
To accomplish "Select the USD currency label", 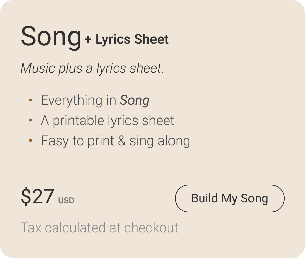I will point(66,200).
